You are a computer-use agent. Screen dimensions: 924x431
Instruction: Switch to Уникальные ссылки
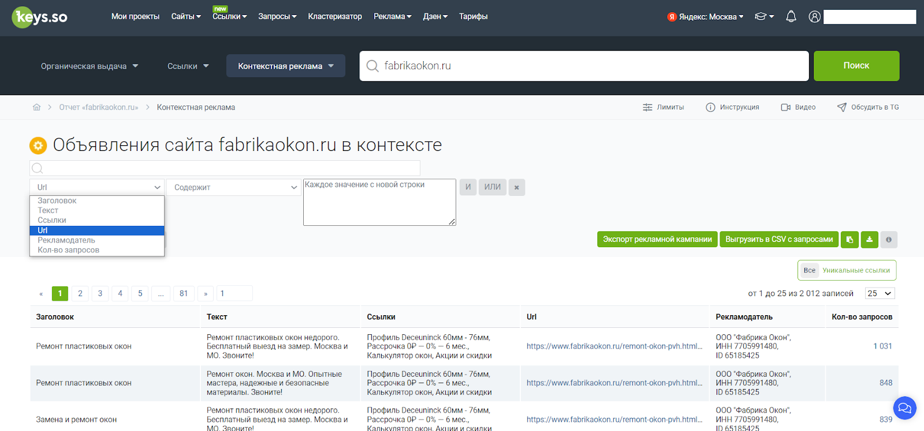pos(856,270)
